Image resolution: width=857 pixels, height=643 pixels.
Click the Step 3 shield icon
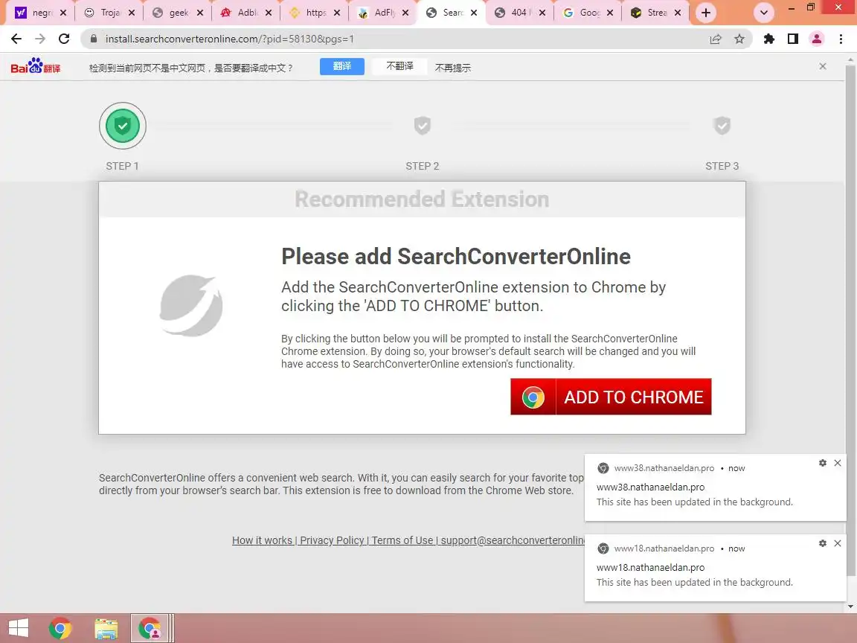722,125
